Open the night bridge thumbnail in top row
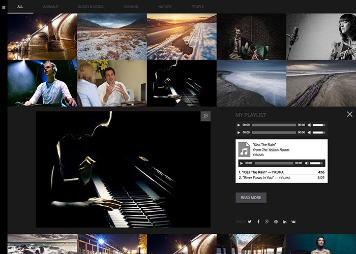This screenshot has height=254, width=356. [x=42, y=37]
